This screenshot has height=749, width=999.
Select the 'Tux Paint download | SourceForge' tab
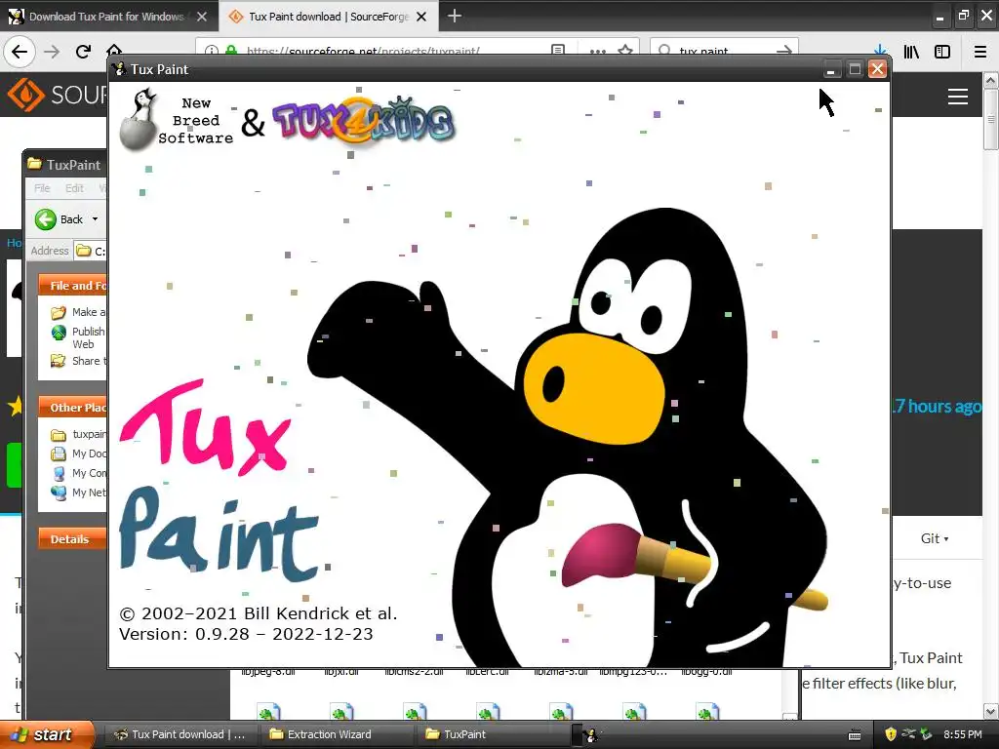click(x=328, y=16)
